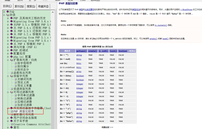Click the NULL link in var $x row
This screenshot has width=202, height=129.
pyautogui.click(x=79, y=63)
